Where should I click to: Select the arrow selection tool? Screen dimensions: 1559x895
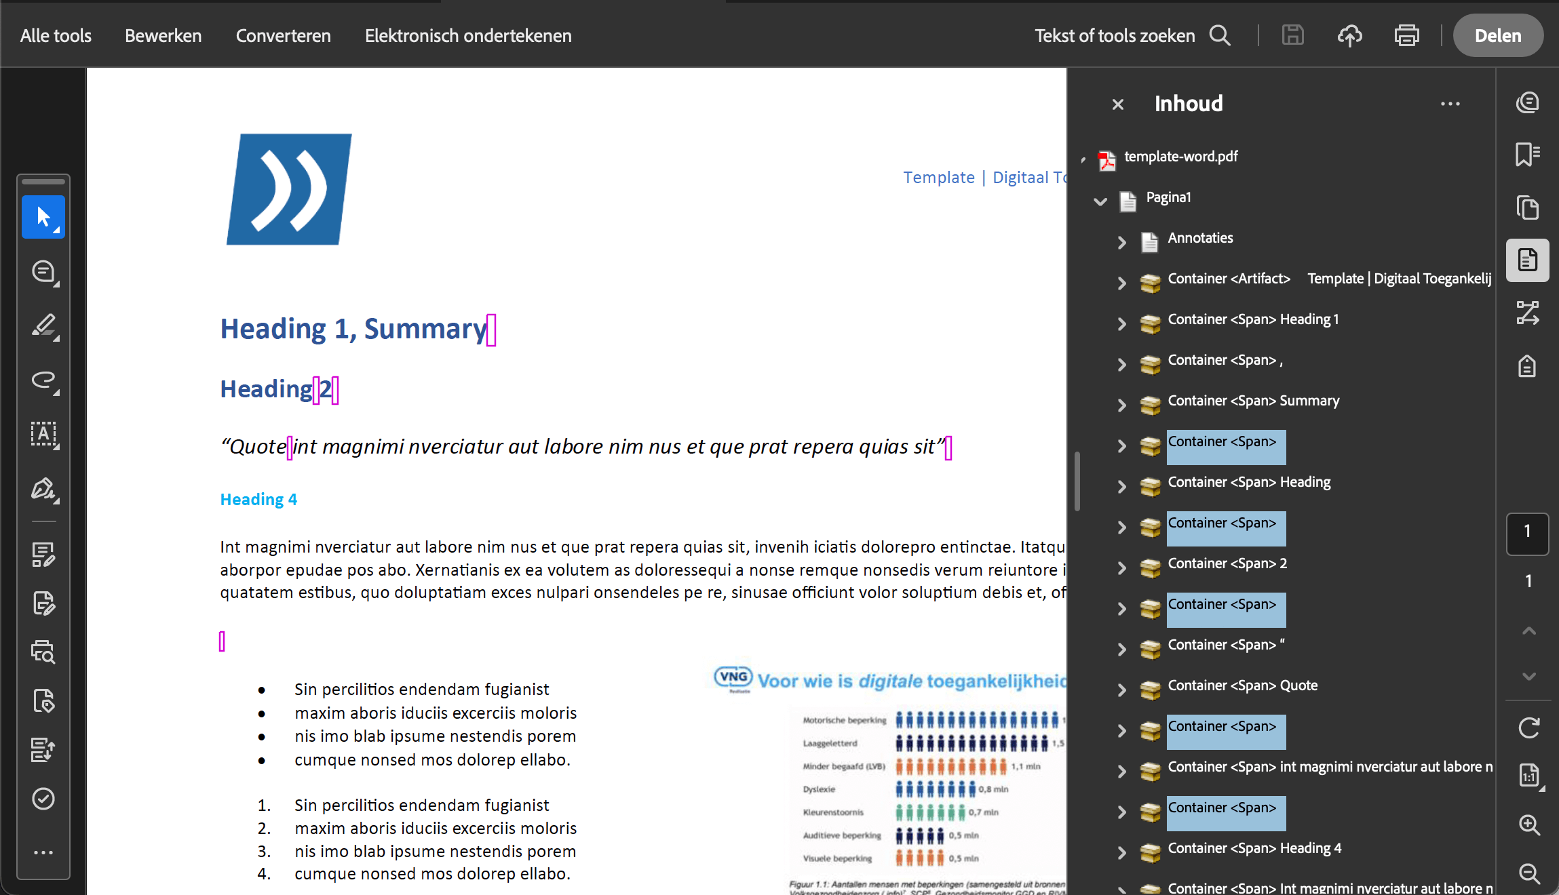tap(43, 217)
